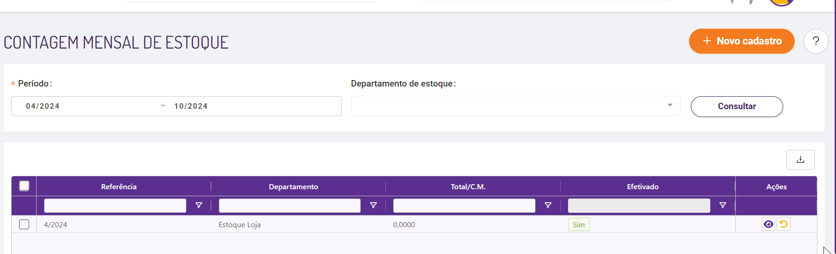Image resolution: width=836 pixels, height=254 pixels.
Task: Open the Departamento de estoque dropdown
Action: pyautogui.click(x=516, y=106)
